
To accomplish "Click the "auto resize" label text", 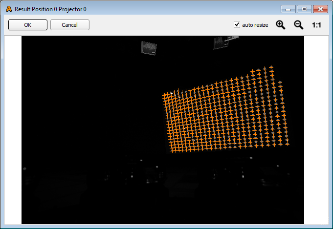I will (255, 25).
